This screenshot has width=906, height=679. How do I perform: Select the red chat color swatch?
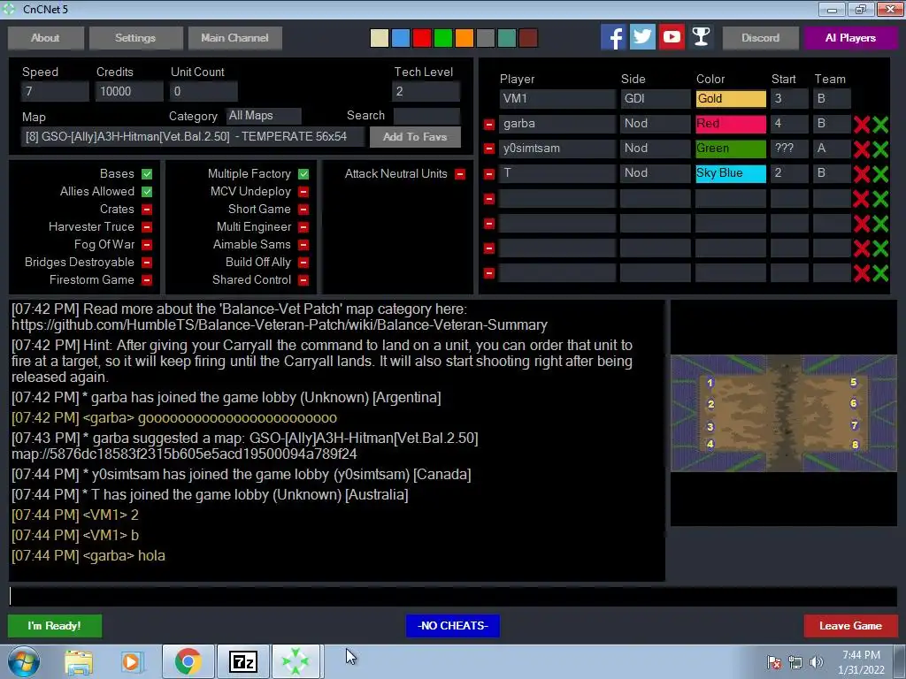[422, 38]
